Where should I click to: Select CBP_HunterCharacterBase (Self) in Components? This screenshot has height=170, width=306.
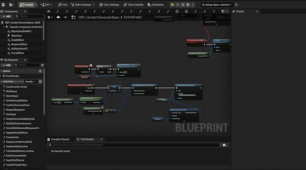22,22
